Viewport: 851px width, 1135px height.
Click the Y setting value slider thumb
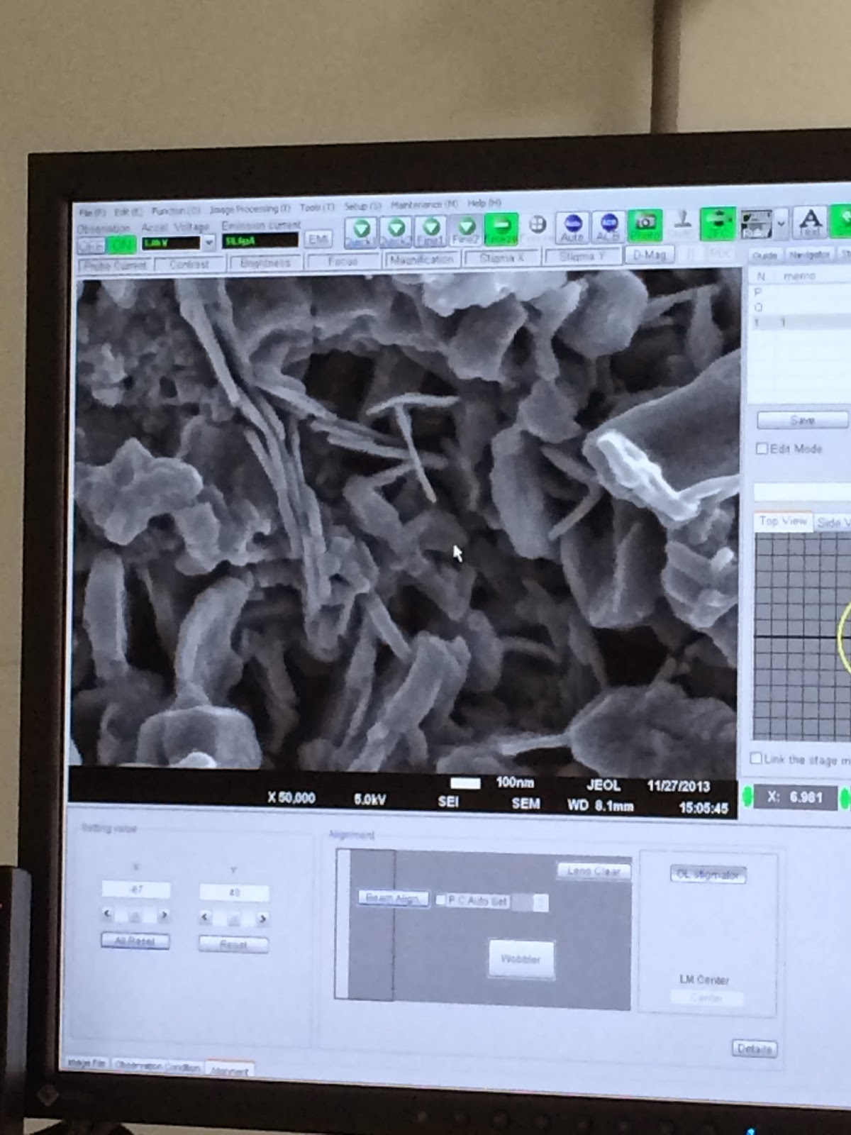[x=233, y=918]
